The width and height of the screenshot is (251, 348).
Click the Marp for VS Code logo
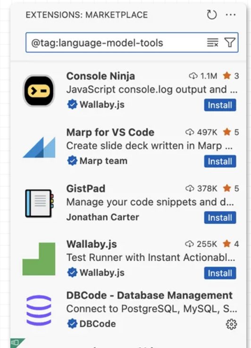pyautogui.click(x=39, y=147)
